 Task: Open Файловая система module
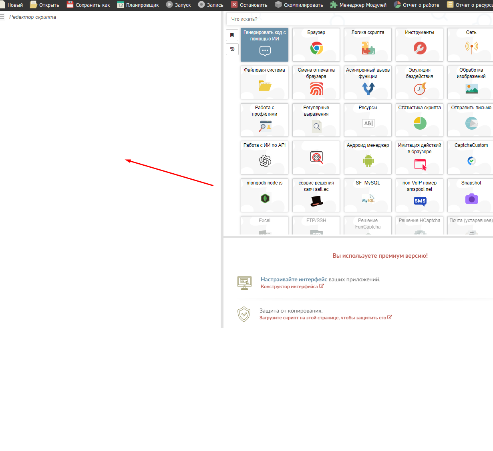[x=264, y=82]
